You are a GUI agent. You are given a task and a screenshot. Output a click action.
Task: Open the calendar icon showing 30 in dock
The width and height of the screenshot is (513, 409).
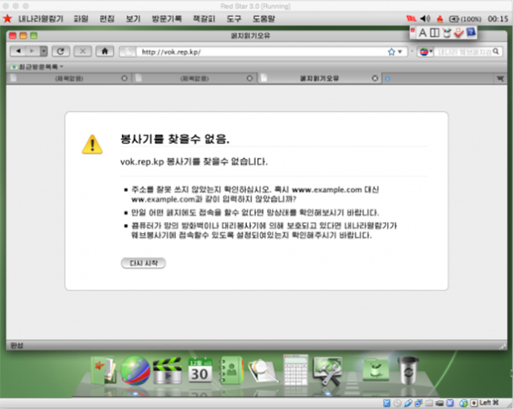pos(199,370)
